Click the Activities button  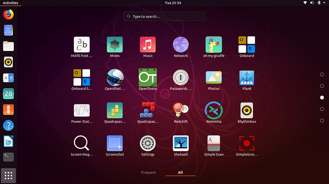10,3
